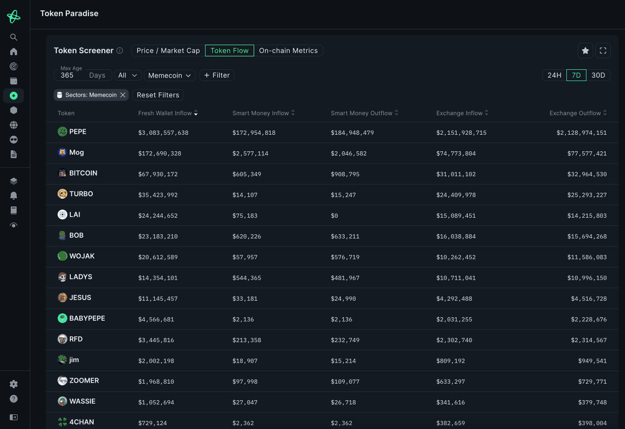Click the BOB token logo
The image size is (625, 429).
coord(62,235)
